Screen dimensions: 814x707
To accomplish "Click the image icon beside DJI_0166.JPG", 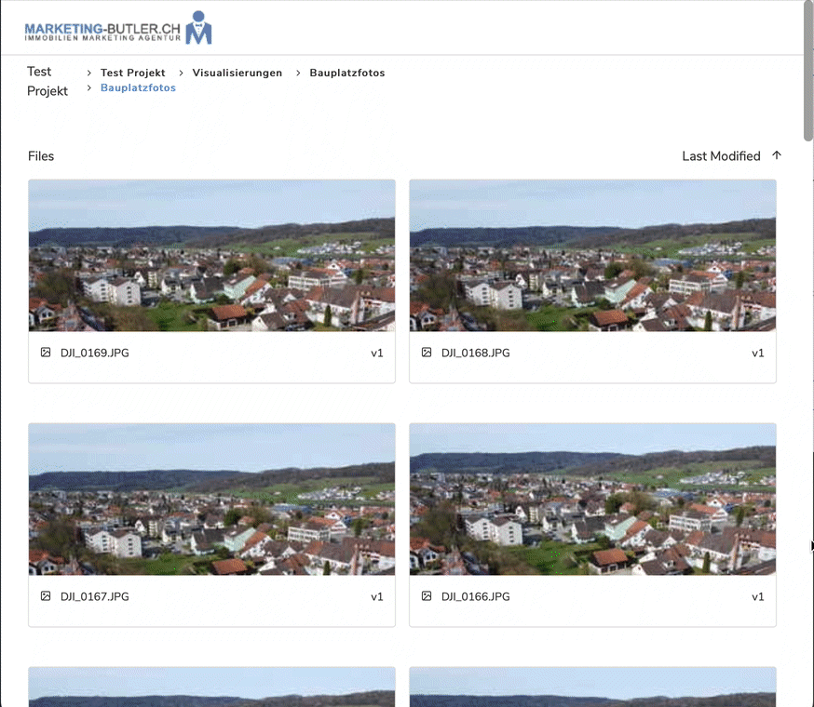I will (427, 596).
